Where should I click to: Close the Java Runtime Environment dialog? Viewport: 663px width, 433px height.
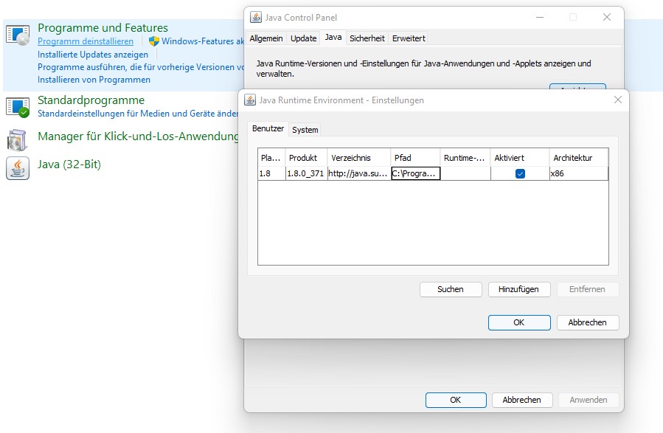pos(617,100)
